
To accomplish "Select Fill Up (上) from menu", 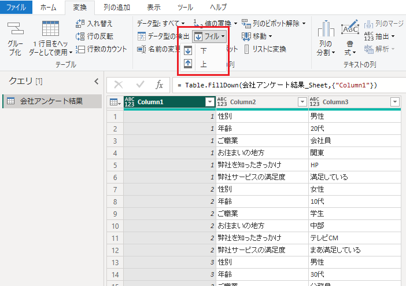I will point(204,64).
